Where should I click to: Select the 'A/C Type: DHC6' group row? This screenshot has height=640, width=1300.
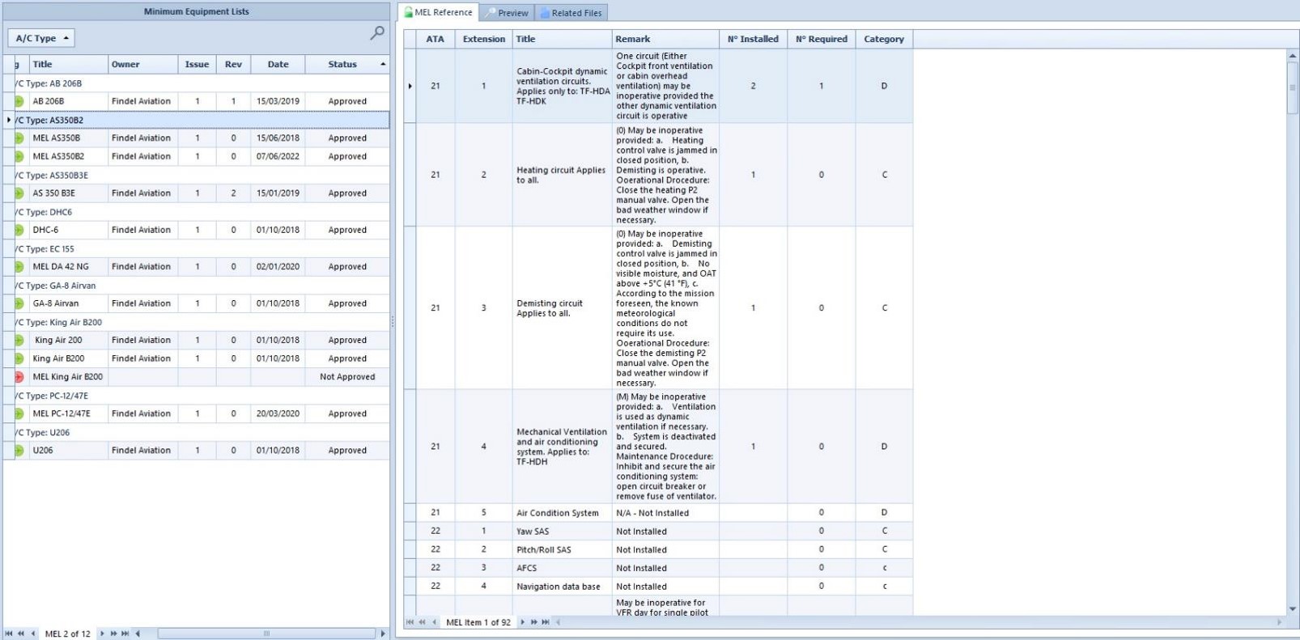pos(197,212)
